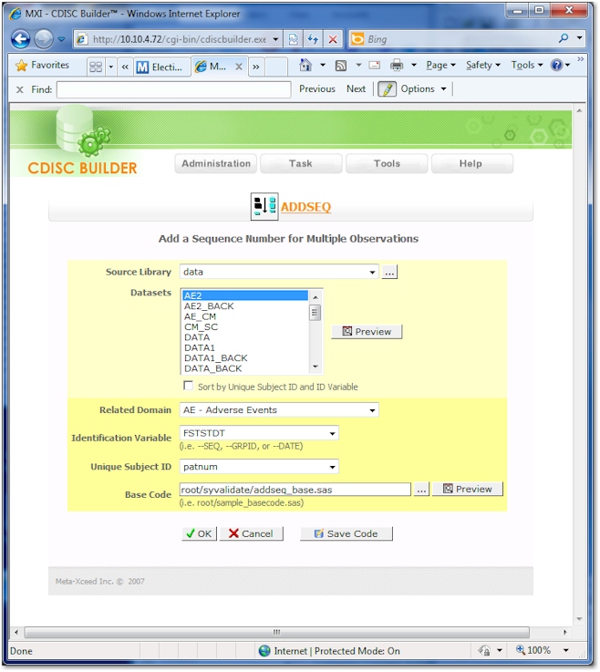Expand the tab list dropdown arrow

tap(111, 67)
